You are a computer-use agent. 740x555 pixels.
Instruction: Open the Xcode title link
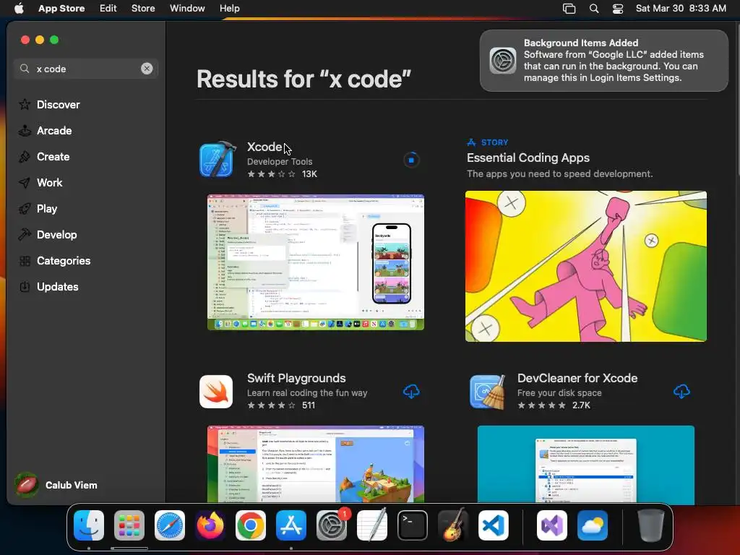264,147
